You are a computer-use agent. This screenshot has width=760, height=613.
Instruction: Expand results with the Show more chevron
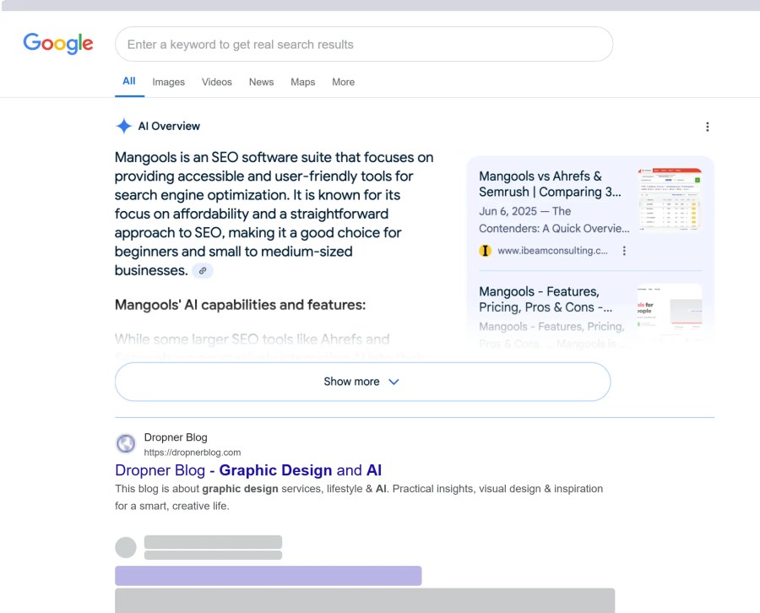point(394,382)
